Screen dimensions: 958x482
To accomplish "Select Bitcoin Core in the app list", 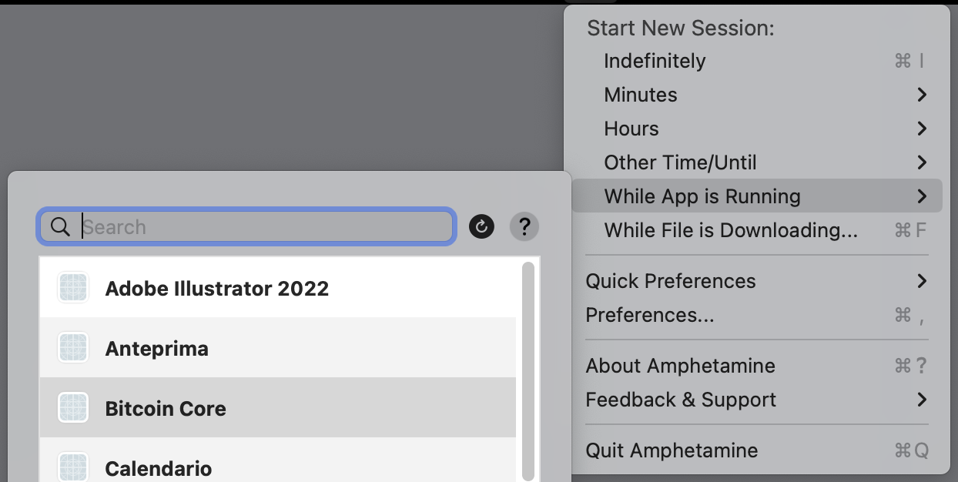I will 166,408.
